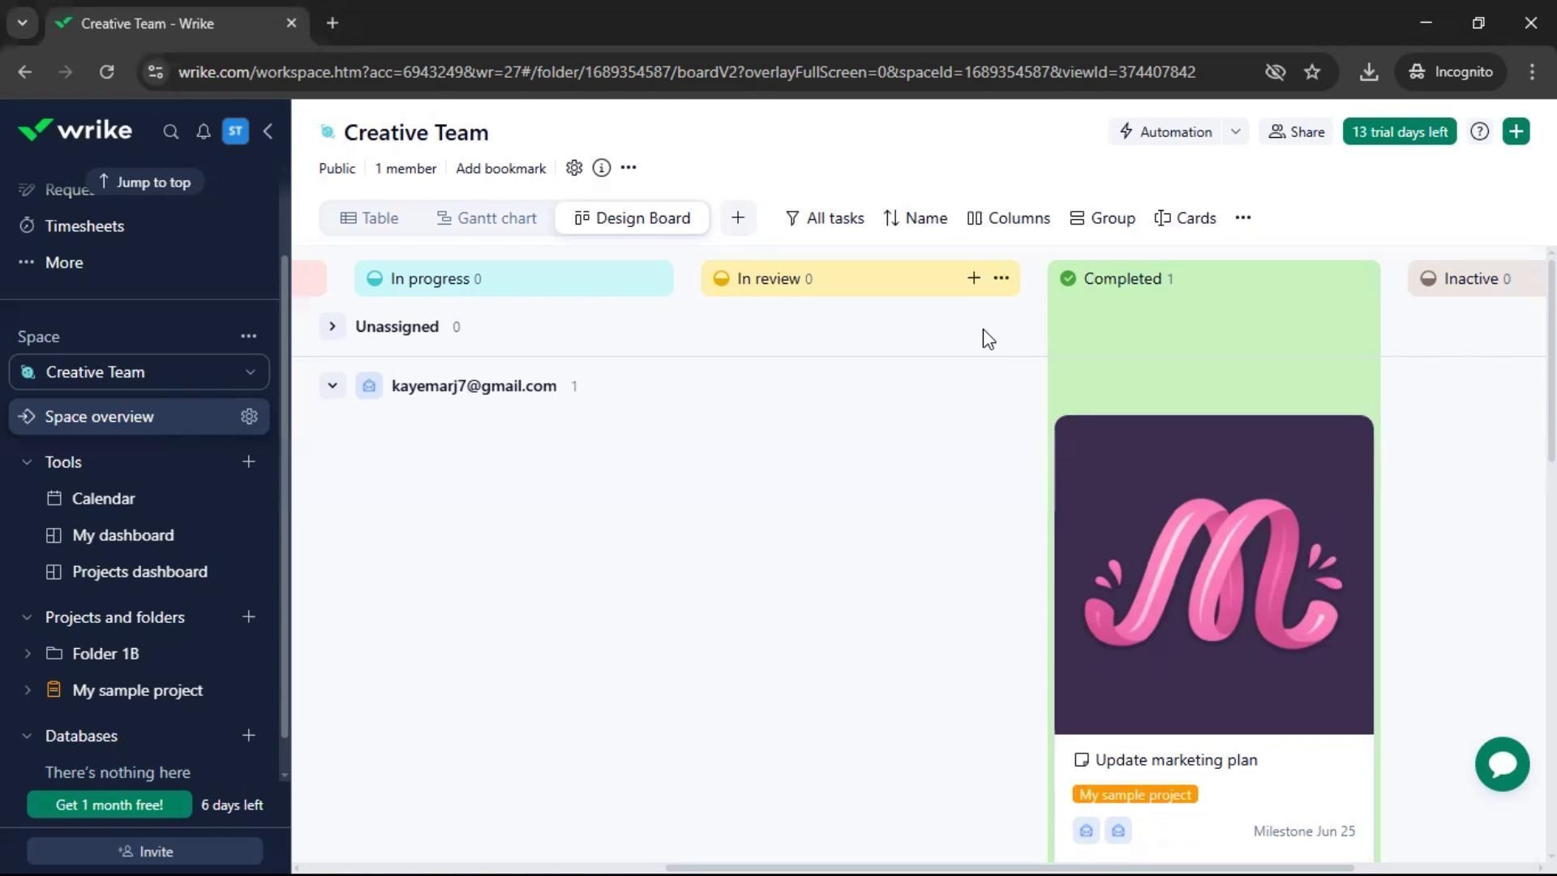Click the space info icon
Image resolution: width=1557 pixels, height=876 pixels.
[601, 168]
